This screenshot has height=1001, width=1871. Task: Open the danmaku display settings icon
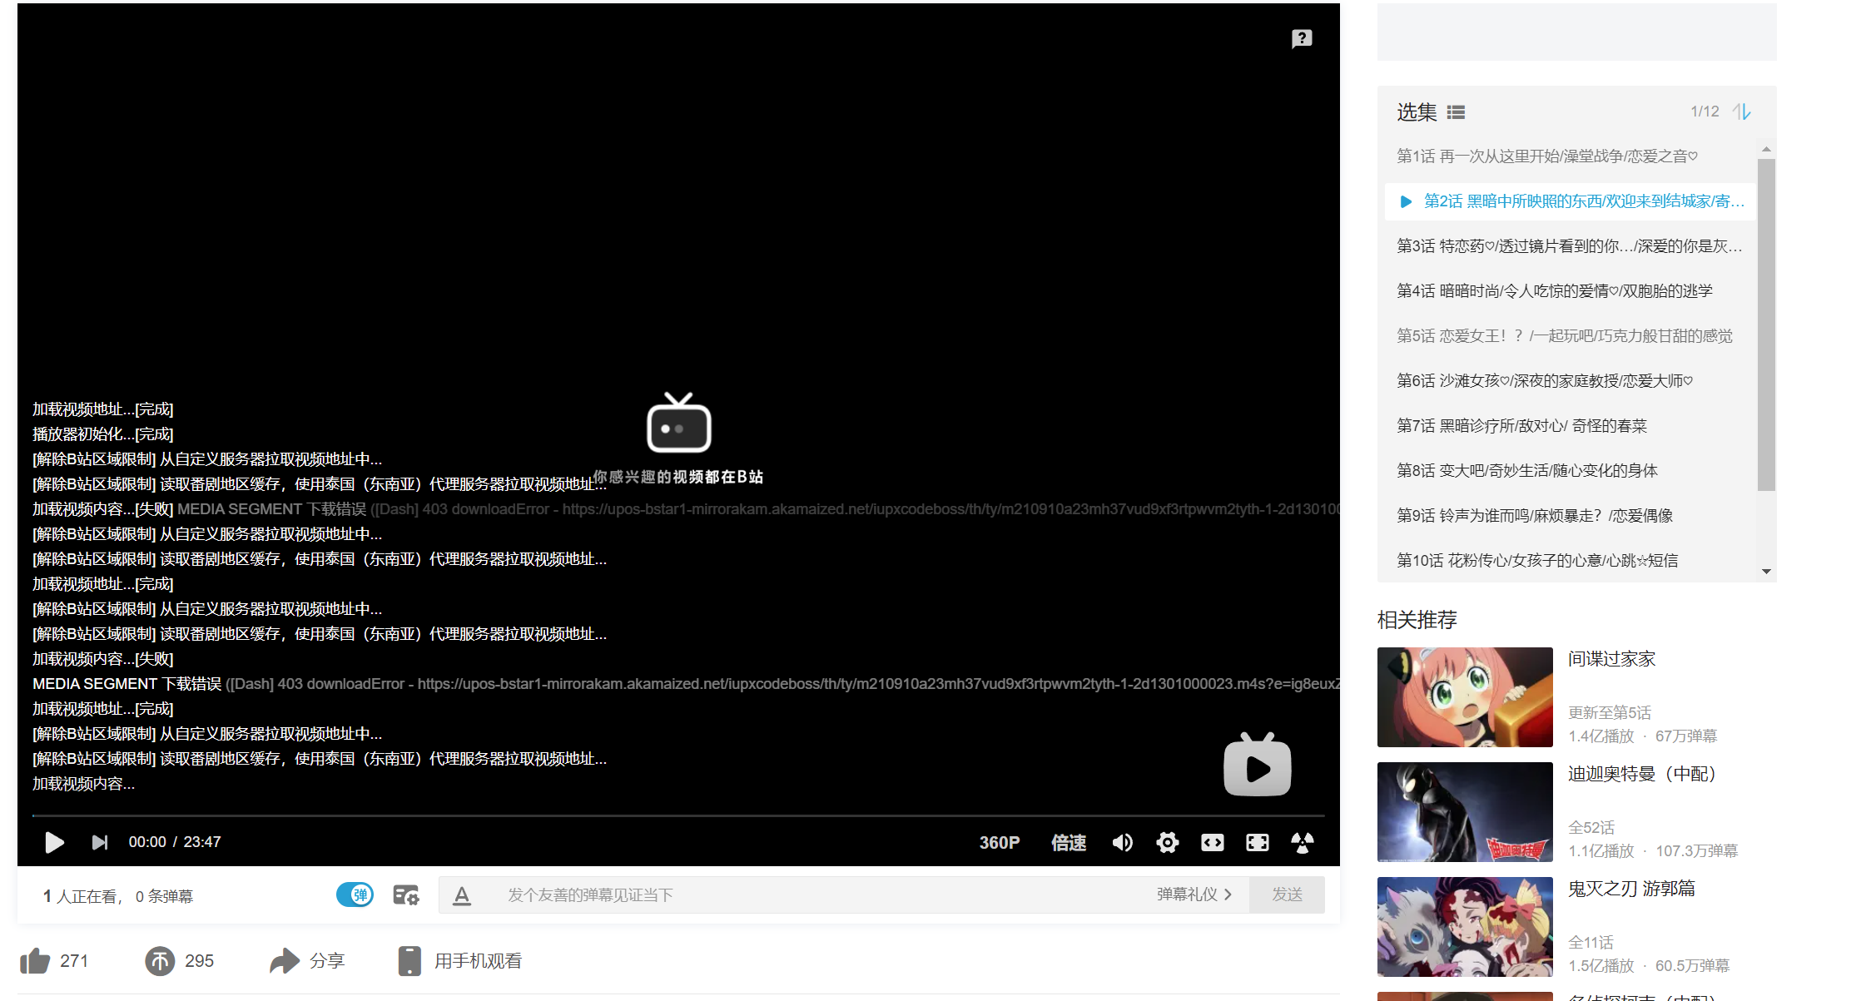[x=406, y=894]
